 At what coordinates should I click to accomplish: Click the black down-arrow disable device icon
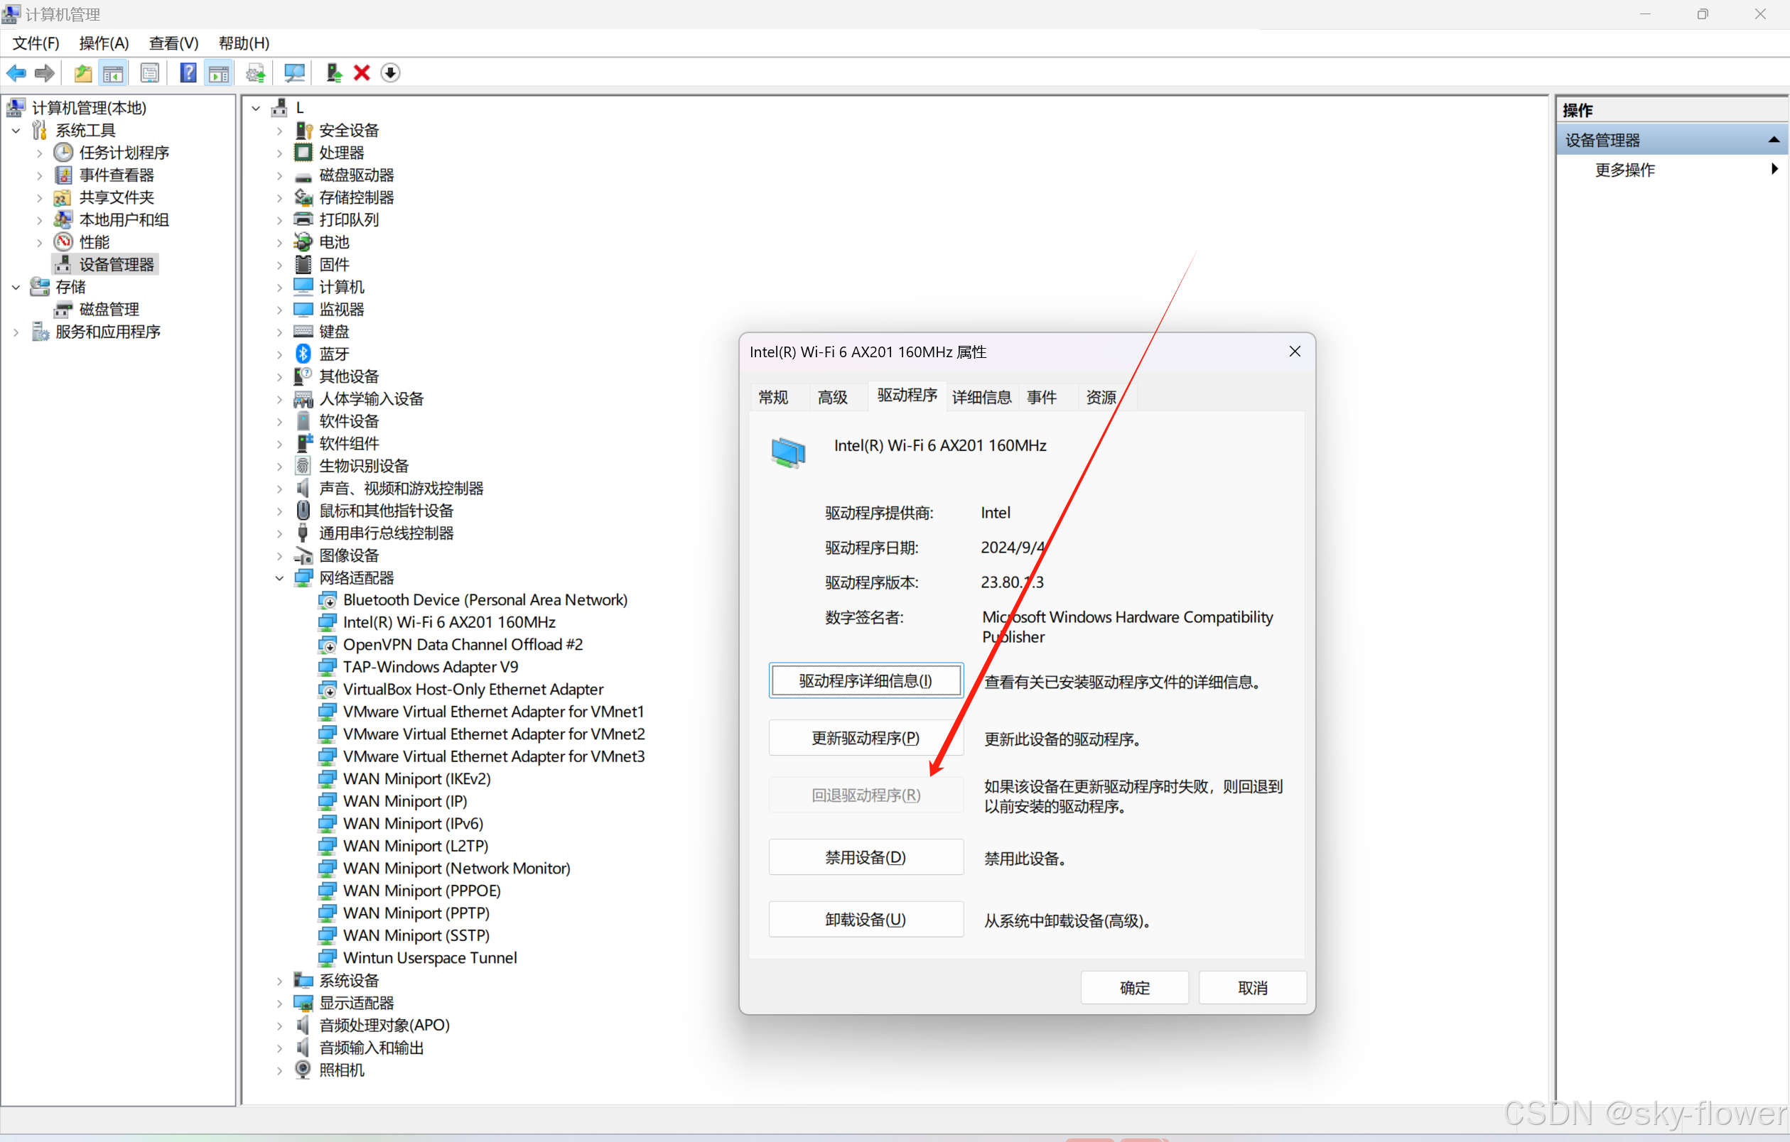[390, 73]
